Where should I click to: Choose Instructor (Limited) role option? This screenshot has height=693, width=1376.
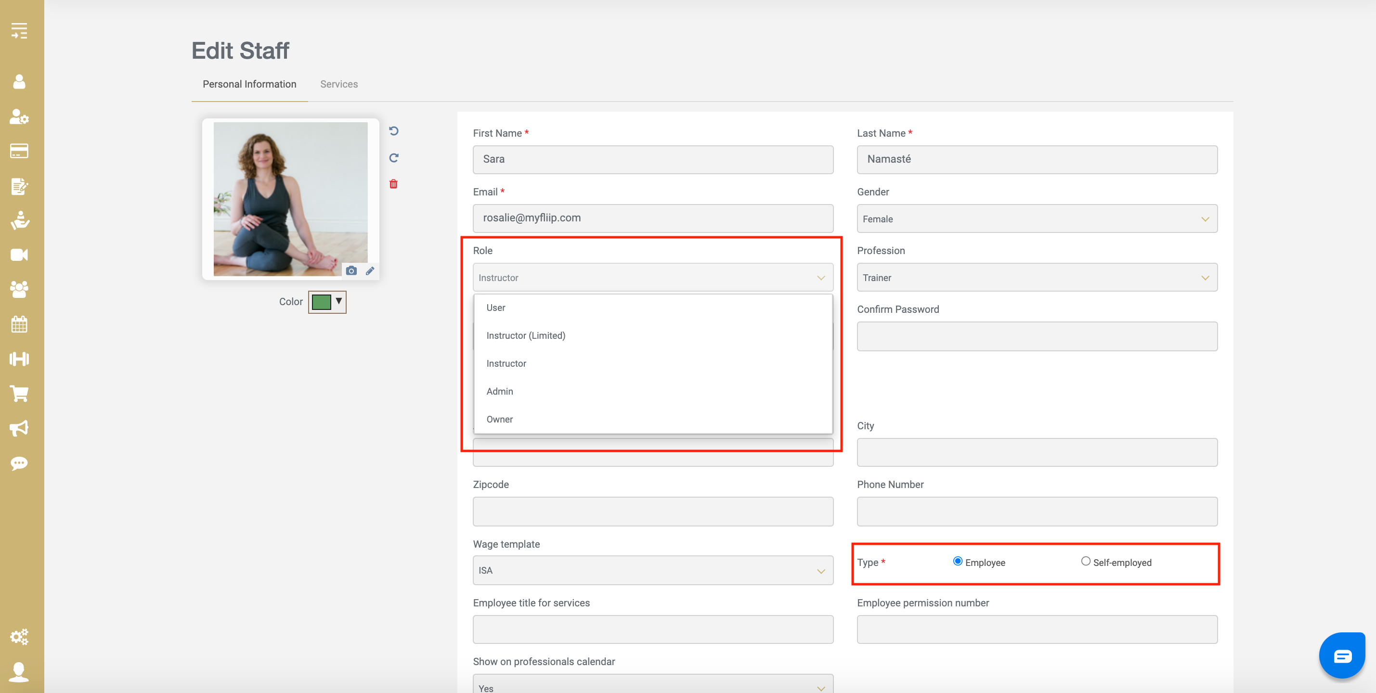point(526,335)
